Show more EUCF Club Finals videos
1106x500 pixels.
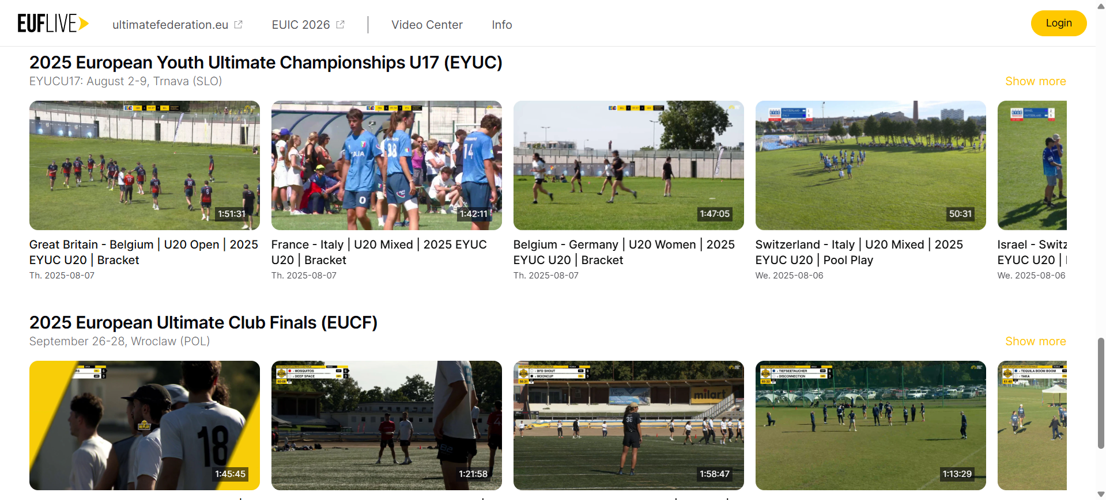[1036, 341]
